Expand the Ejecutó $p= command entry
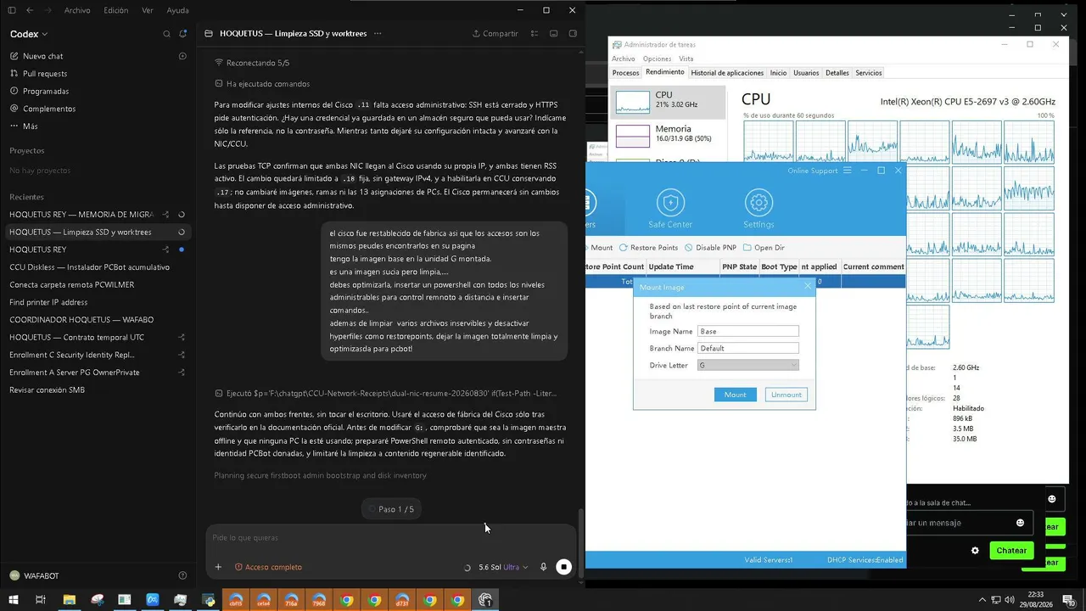This screenshot has width=1086, height=611. [386, 394]
